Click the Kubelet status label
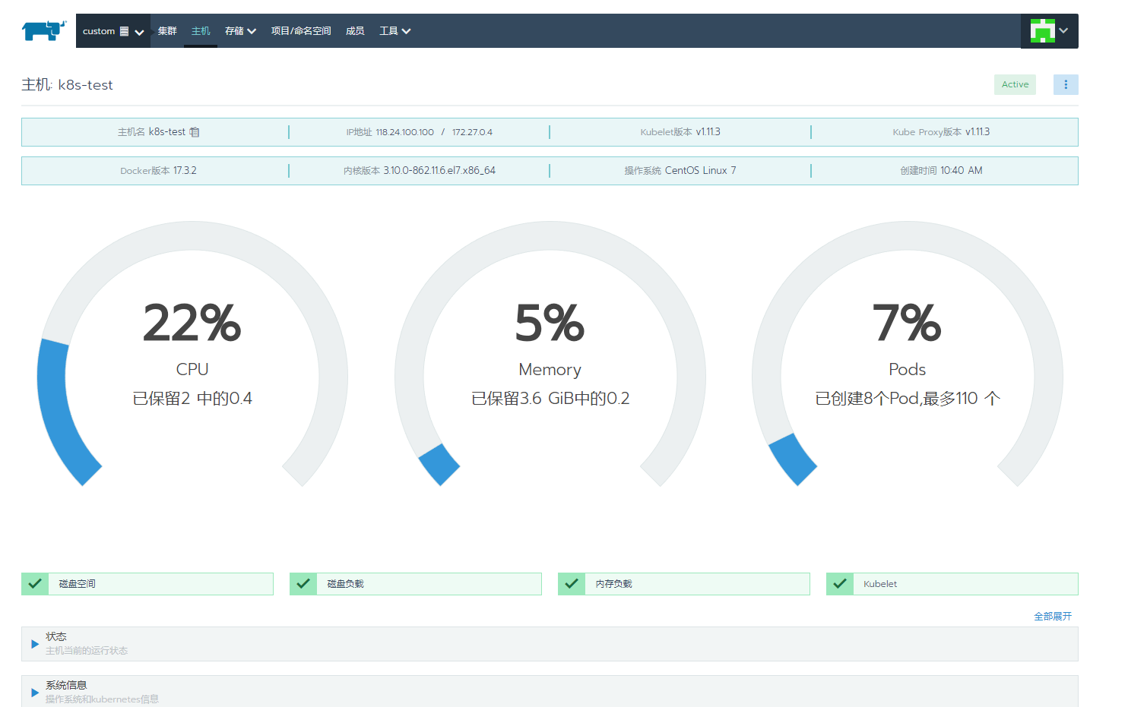Screen dimensions: 1128x707 point(880,584)
